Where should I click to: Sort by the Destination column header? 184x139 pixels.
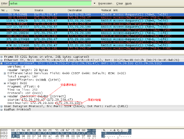coord(83,10)
